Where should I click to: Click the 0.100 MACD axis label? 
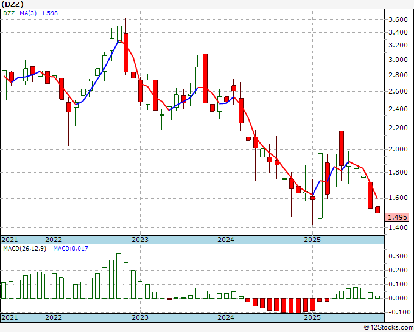click(398, 285)
